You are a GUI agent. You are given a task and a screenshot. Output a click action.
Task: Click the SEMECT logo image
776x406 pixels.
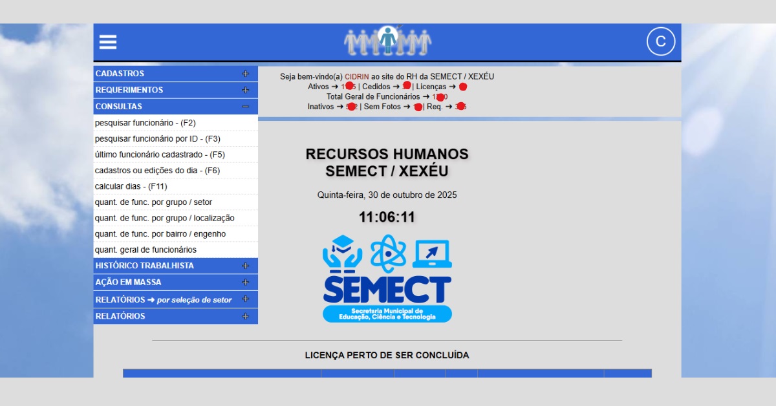pyautogui.click(x=387, y=278)
